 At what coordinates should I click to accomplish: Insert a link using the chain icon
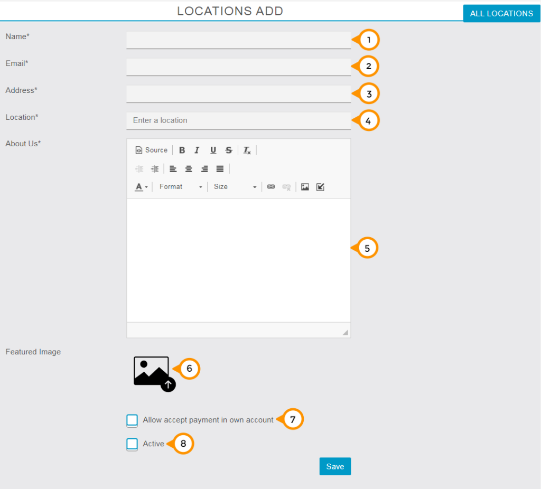[x=270, y=186]
